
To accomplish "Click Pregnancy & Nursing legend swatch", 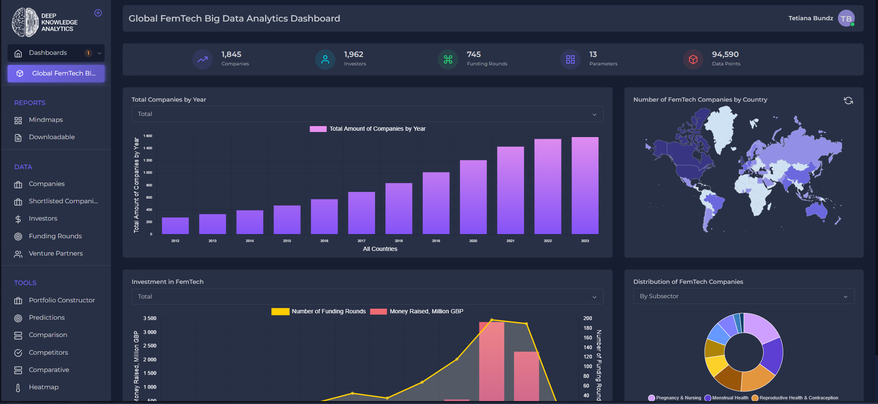I will [651, 398].
